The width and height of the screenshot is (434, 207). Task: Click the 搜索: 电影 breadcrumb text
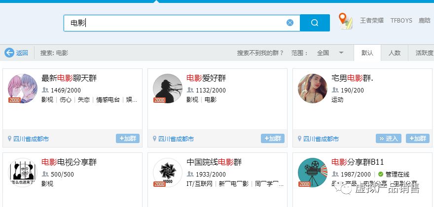click(x=54, y=53)
